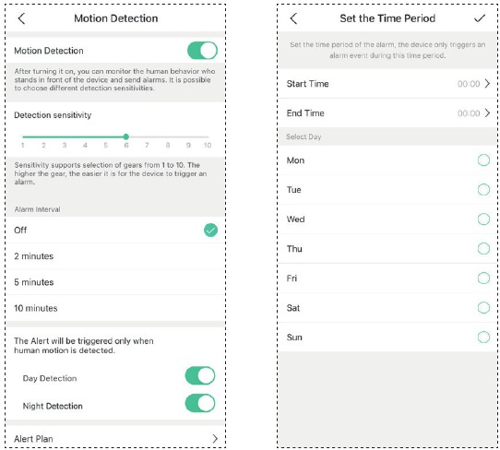Go back from Motion Detection screen
This screenshot has height=450, width=500.
click(x=21, y=18)
